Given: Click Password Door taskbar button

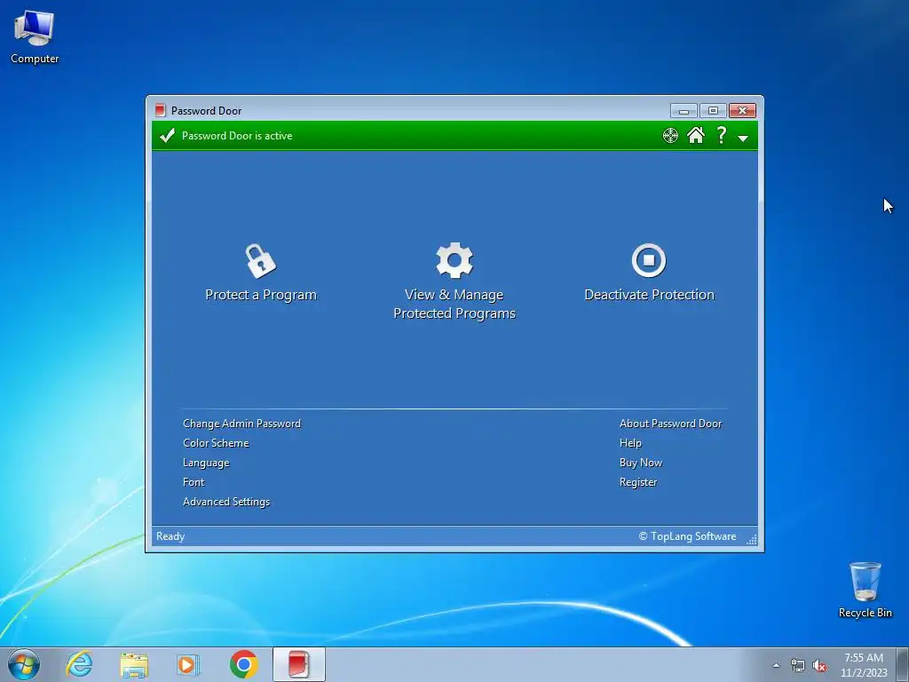Looking at the screenshot, I should (x=298, y=664).
